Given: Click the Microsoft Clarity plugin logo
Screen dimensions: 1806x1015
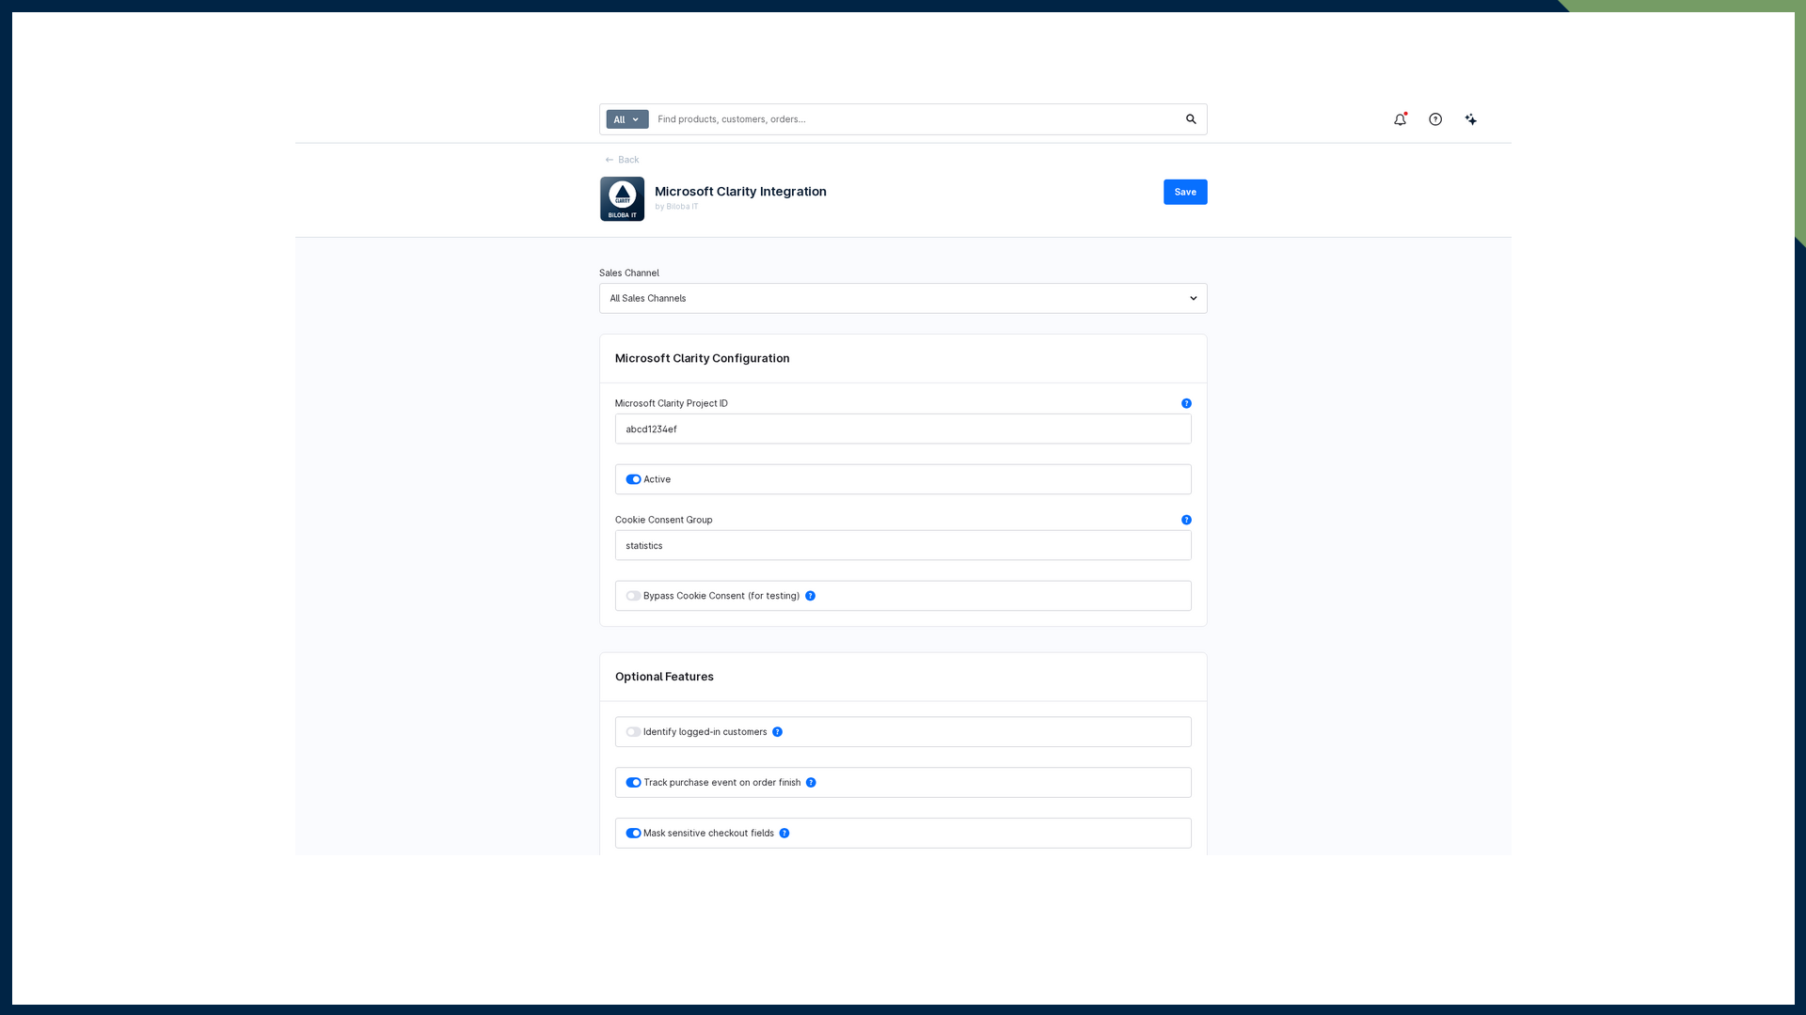Looking at the screenshot, I should click(x=623, y=199).
